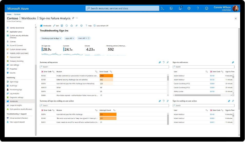This screenshot has width=245, height=142.
Task: Select the Failure 4.23K tile
Action: pyautogui.click(x=94, y=50)
